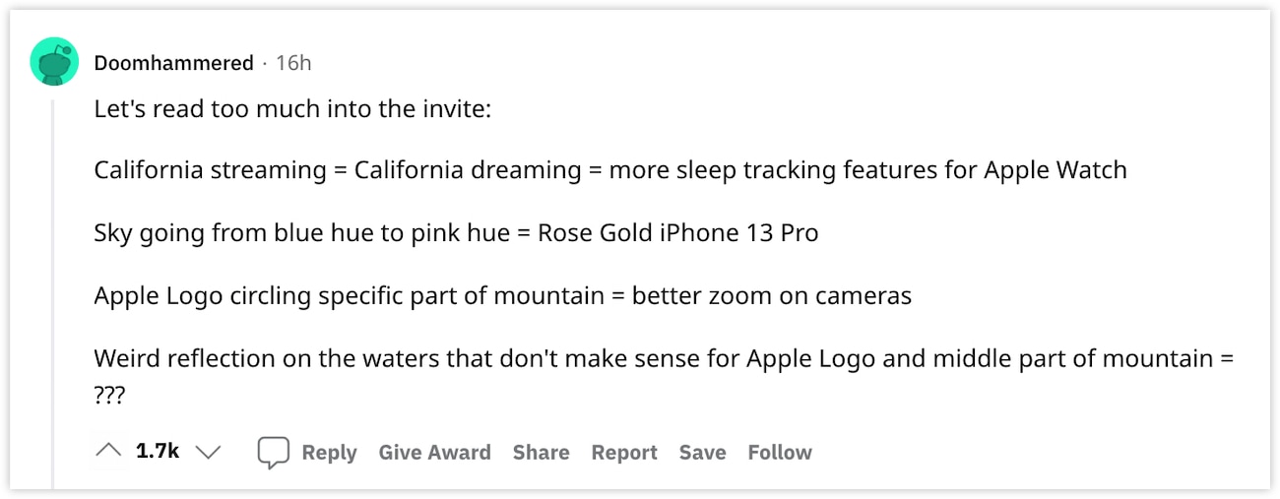
Task: Downvote the Doomhammered comment
Action: 208,452
